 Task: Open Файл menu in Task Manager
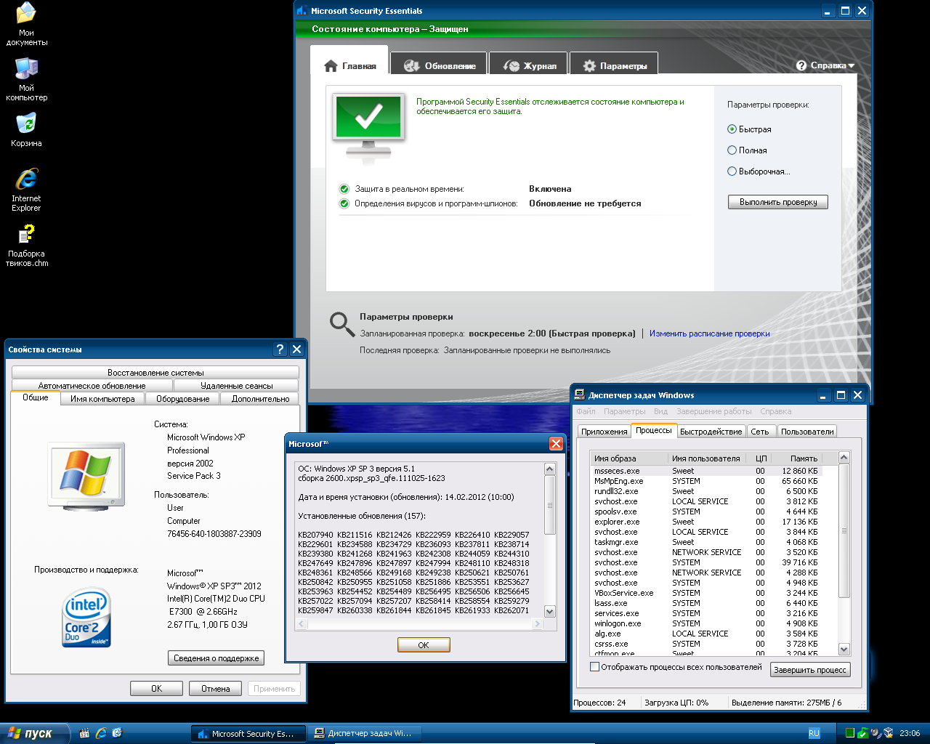pyautogui.click(x=586, y=411)
